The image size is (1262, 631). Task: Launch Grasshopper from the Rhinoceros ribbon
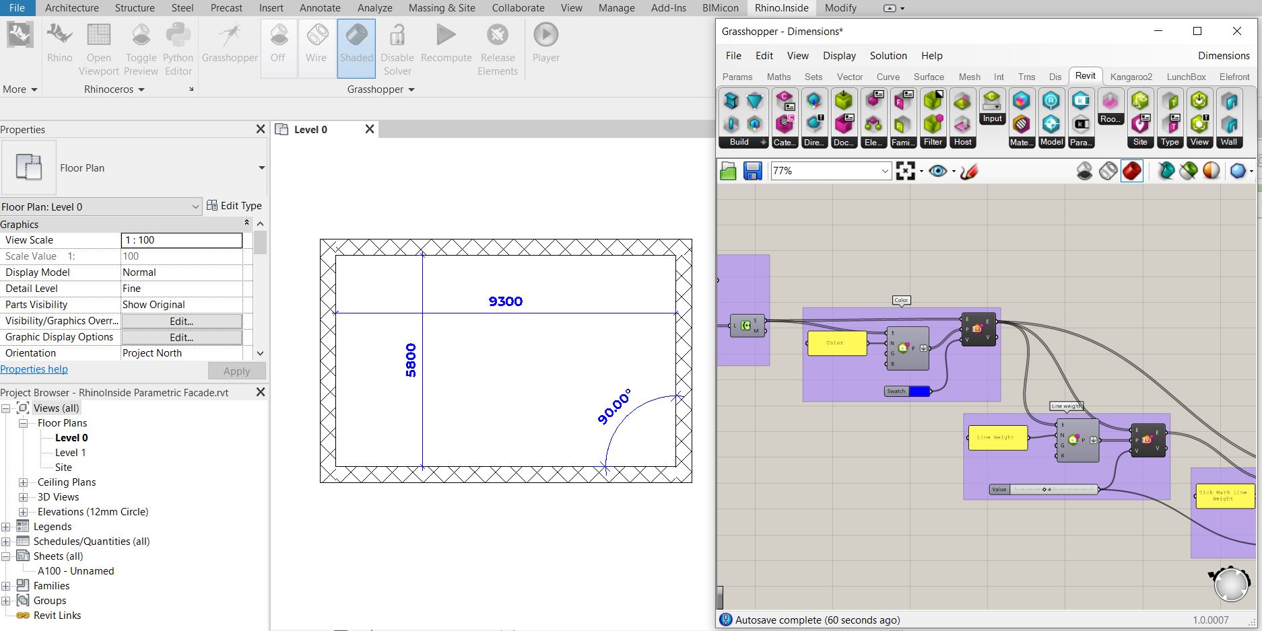(229, 47)
